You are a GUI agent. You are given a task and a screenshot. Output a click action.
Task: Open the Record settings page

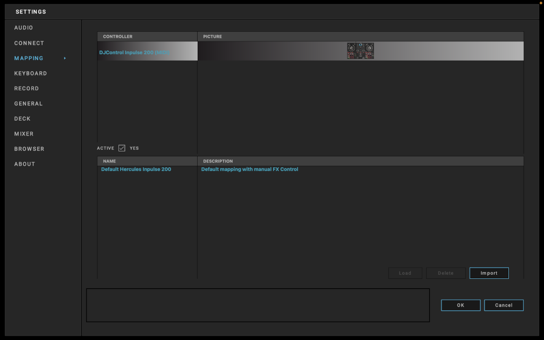click(27, 89)
